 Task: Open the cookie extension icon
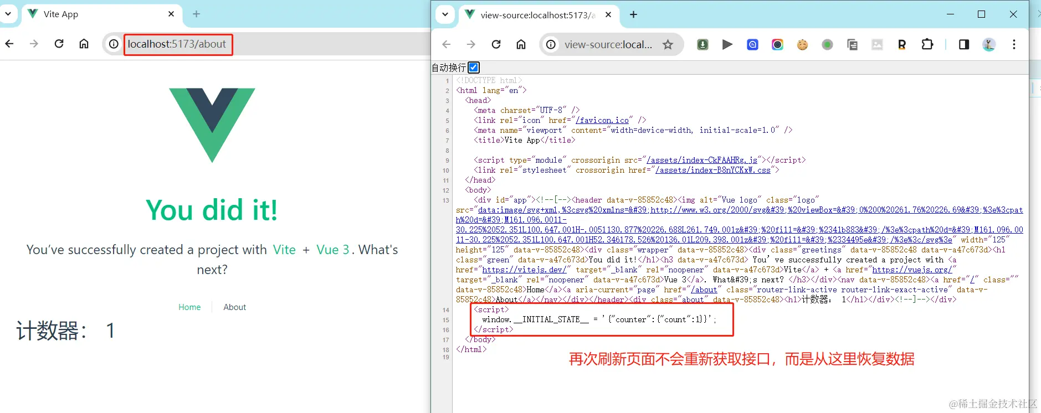click(x=802, y=45)
